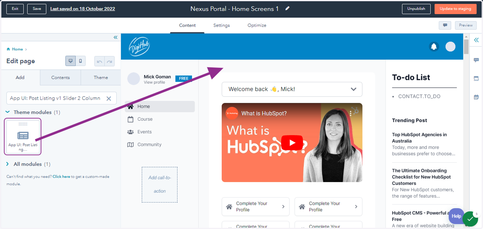Click the Mick Goman profile avatar circle

(x=134, y=79)
